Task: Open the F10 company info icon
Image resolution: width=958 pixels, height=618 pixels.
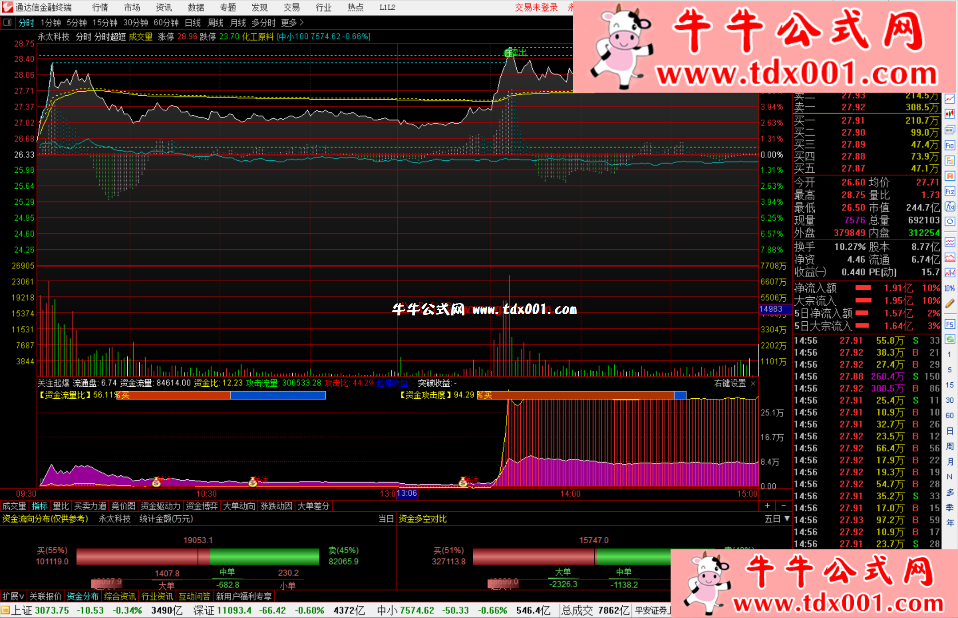Action: click(950, 145)
